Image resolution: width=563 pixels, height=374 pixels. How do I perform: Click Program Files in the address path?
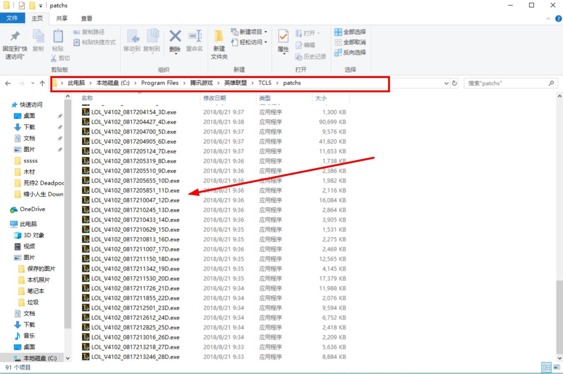point(160,83)
